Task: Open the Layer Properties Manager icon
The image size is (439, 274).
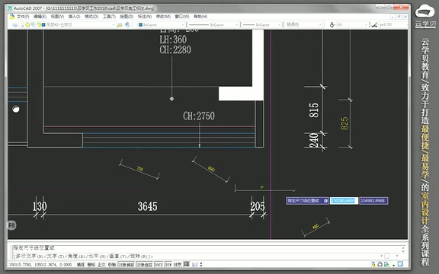Action: [x=14, y=25]
